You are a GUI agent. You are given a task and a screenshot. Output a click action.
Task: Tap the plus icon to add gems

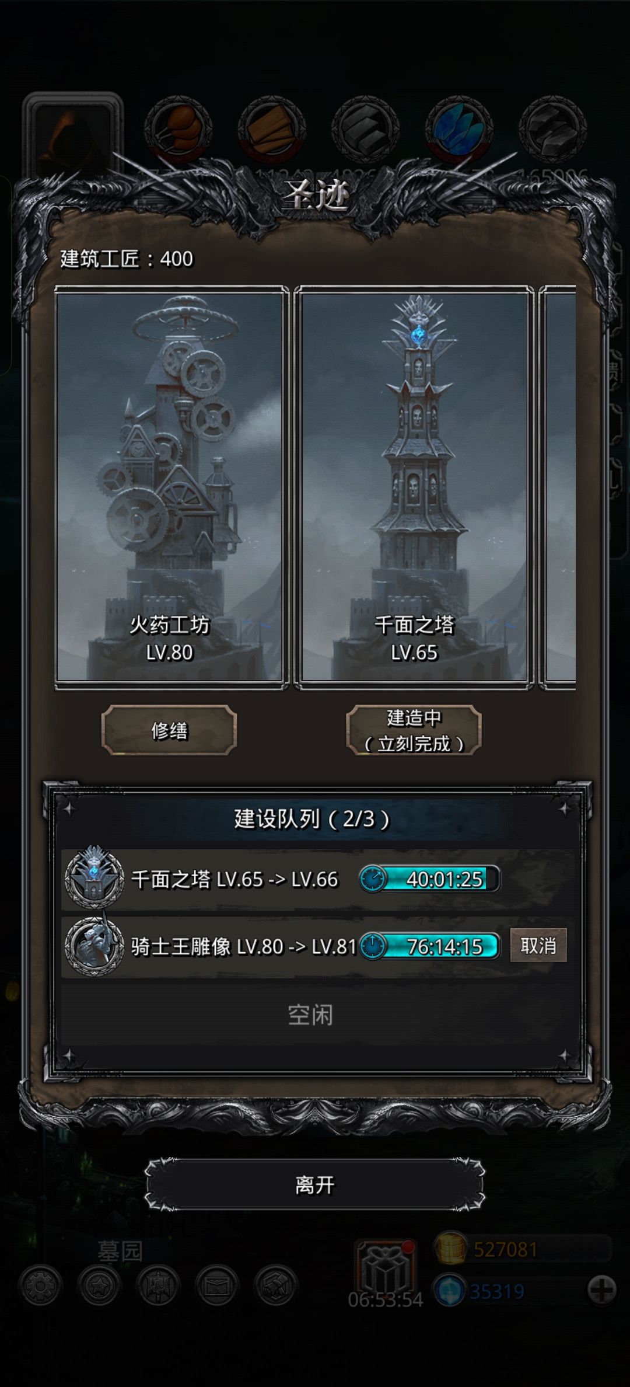tap(601, 1290)
